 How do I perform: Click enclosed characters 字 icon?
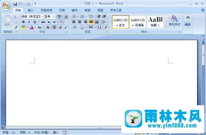coord(54,27)
